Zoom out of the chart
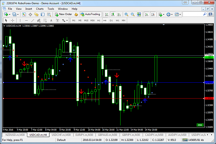 click(x=132, y=14)
